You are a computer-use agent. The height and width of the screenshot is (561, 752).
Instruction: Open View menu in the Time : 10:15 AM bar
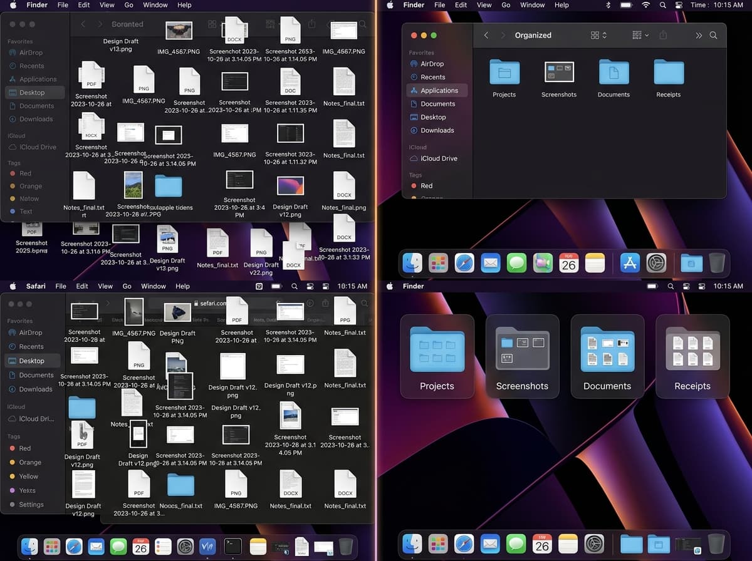[484, 5]
